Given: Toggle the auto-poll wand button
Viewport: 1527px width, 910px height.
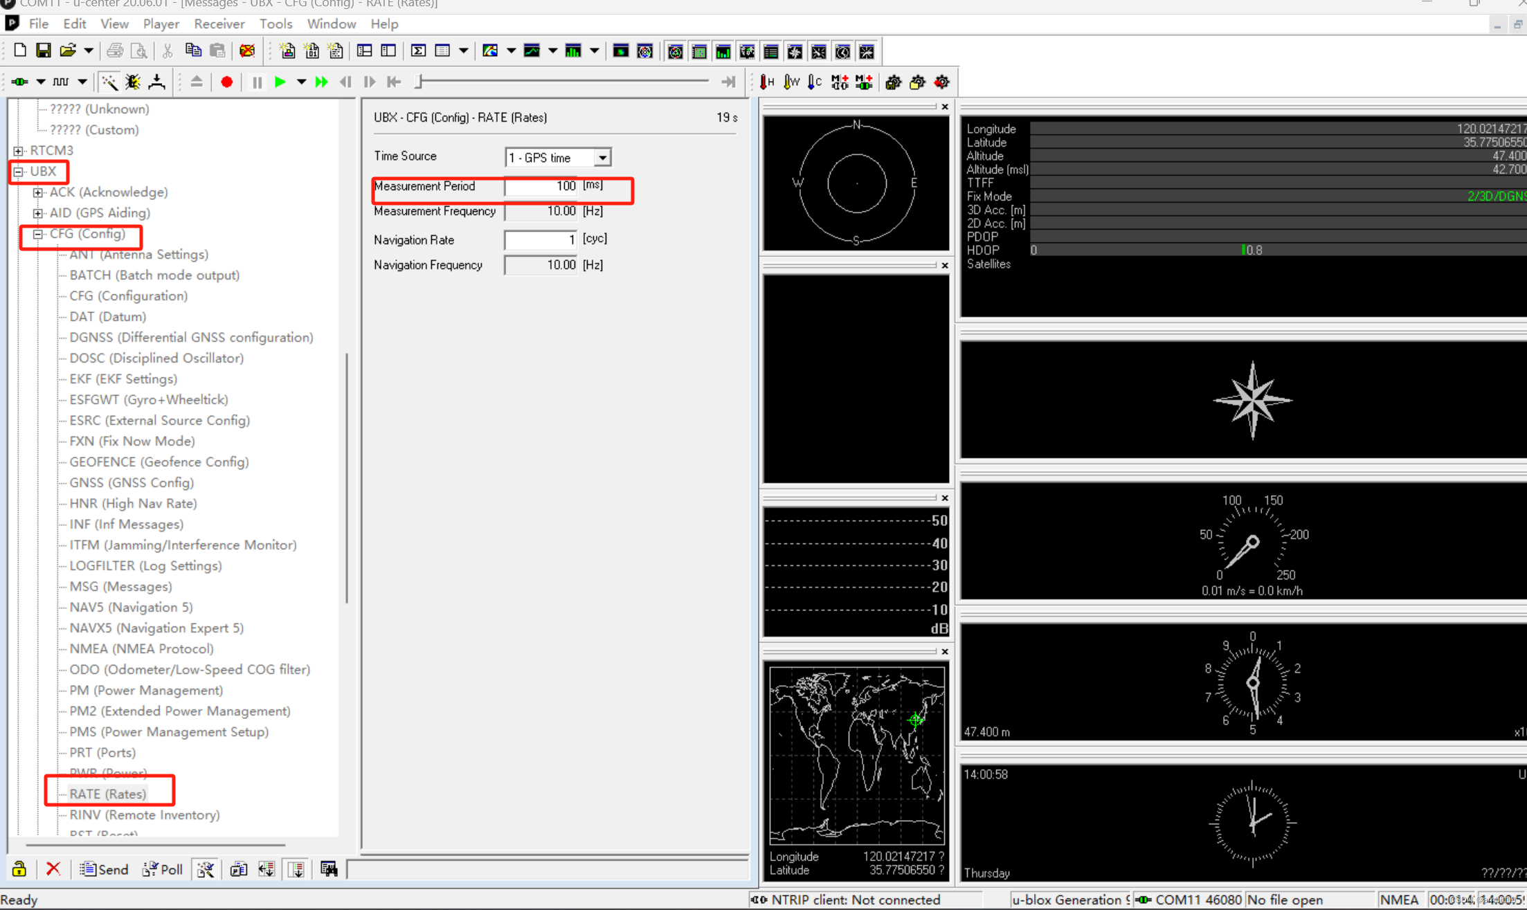Looking at the screenshot, I should click(206, 869).
